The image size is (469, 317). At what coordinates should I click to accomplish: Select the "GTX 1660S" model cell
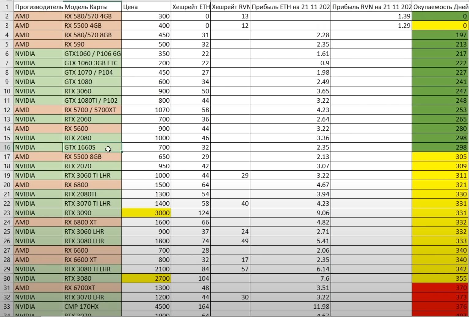[92, 147]
